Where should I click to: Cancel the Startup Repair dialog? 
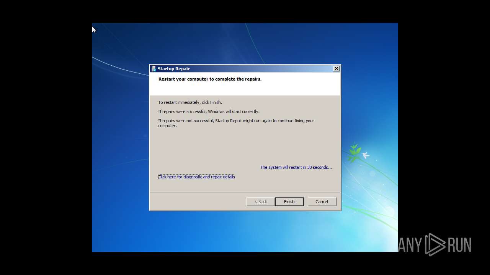pos(322,202)
